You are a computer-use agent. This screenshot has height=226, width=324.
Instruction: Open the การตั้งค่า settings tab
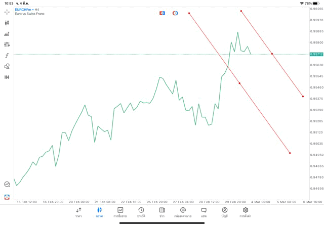[246, 212]
